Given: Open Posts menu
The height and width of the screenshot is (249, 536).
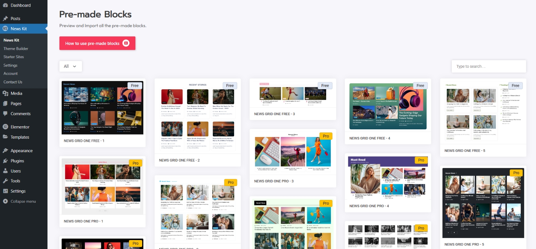Looking at the screenshot, I should 24,19.
